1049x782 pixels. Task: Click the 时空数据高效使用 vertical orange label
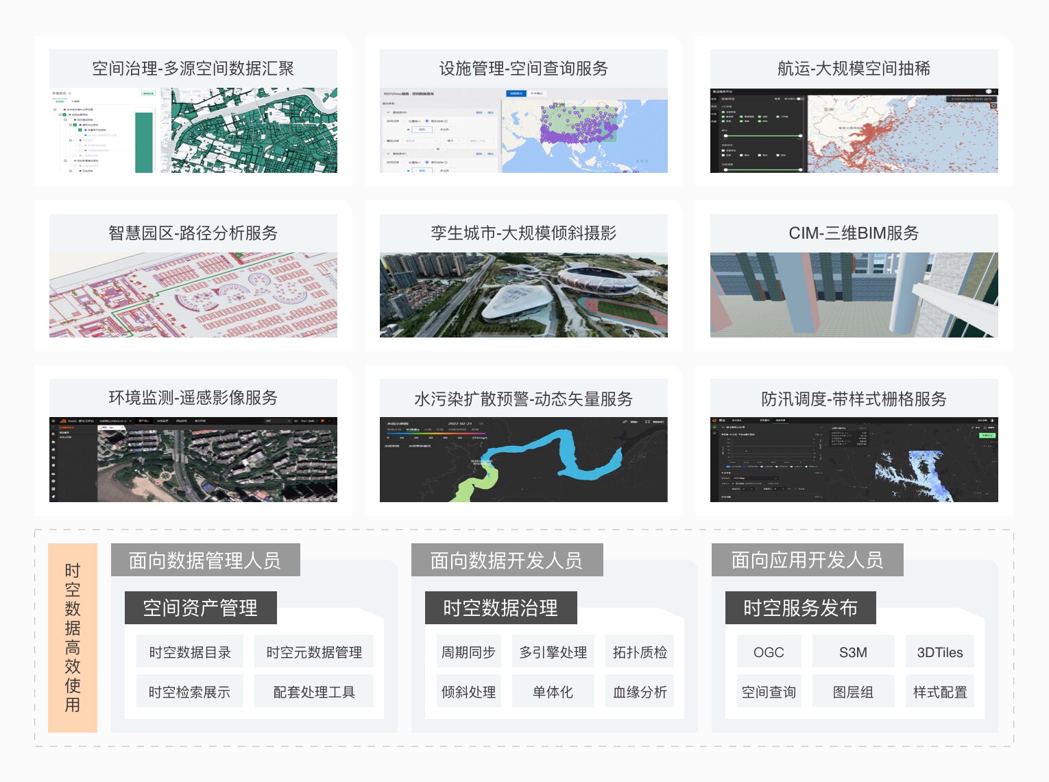[73, 638]
